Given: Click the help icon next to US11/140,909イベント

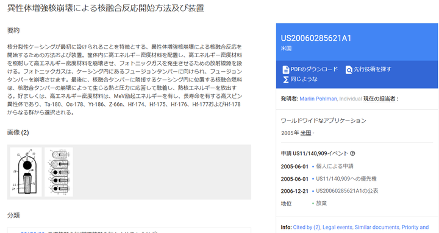Looking at the screenshot, I should (352, 153).
